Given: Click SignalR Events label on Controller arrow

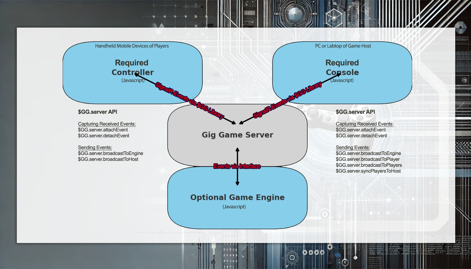Looking at the screenshot, I should [190, 100].
